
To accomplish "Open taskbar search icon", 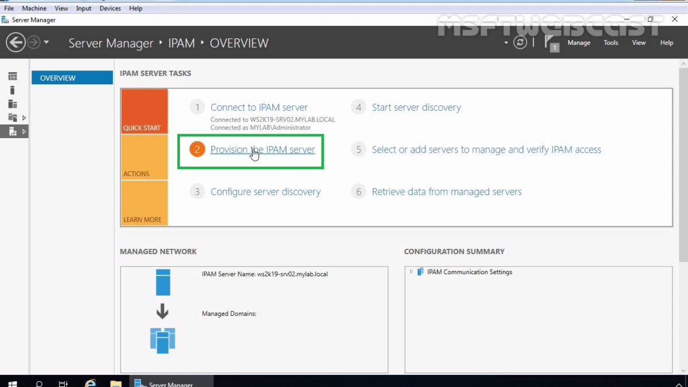I will [x=39, y=384].
